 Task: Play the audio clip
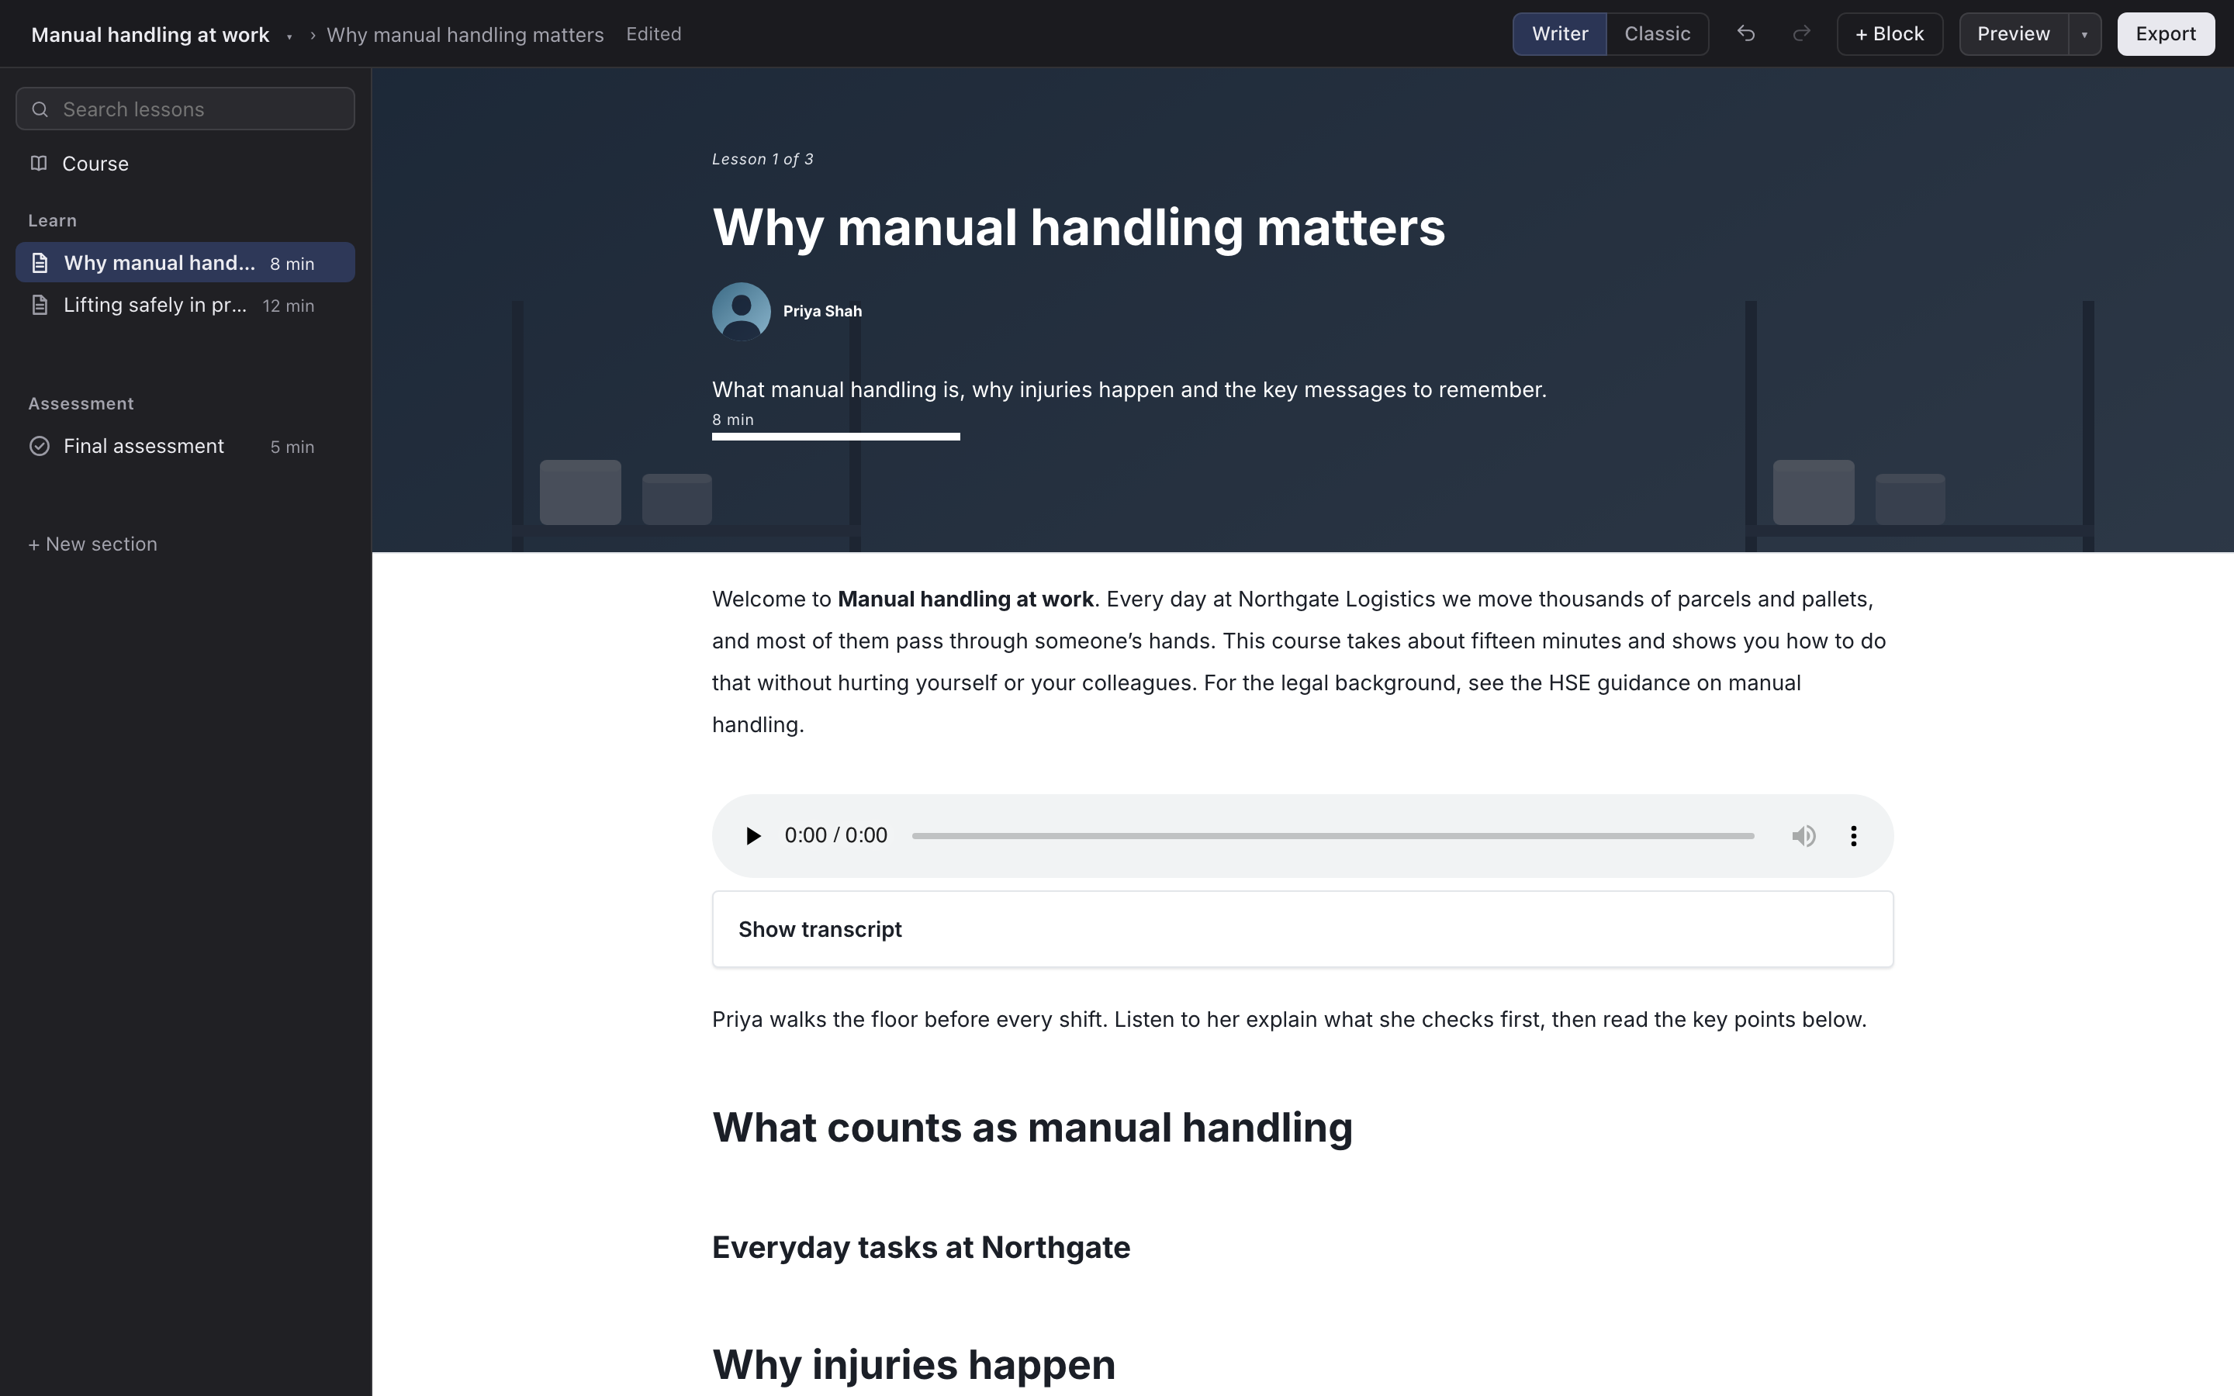point(752,835)
